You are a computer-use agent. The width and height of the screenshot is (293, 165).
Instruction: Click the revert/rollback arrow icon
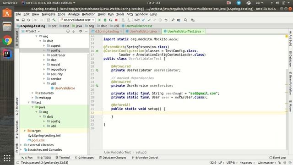point(166,20)
